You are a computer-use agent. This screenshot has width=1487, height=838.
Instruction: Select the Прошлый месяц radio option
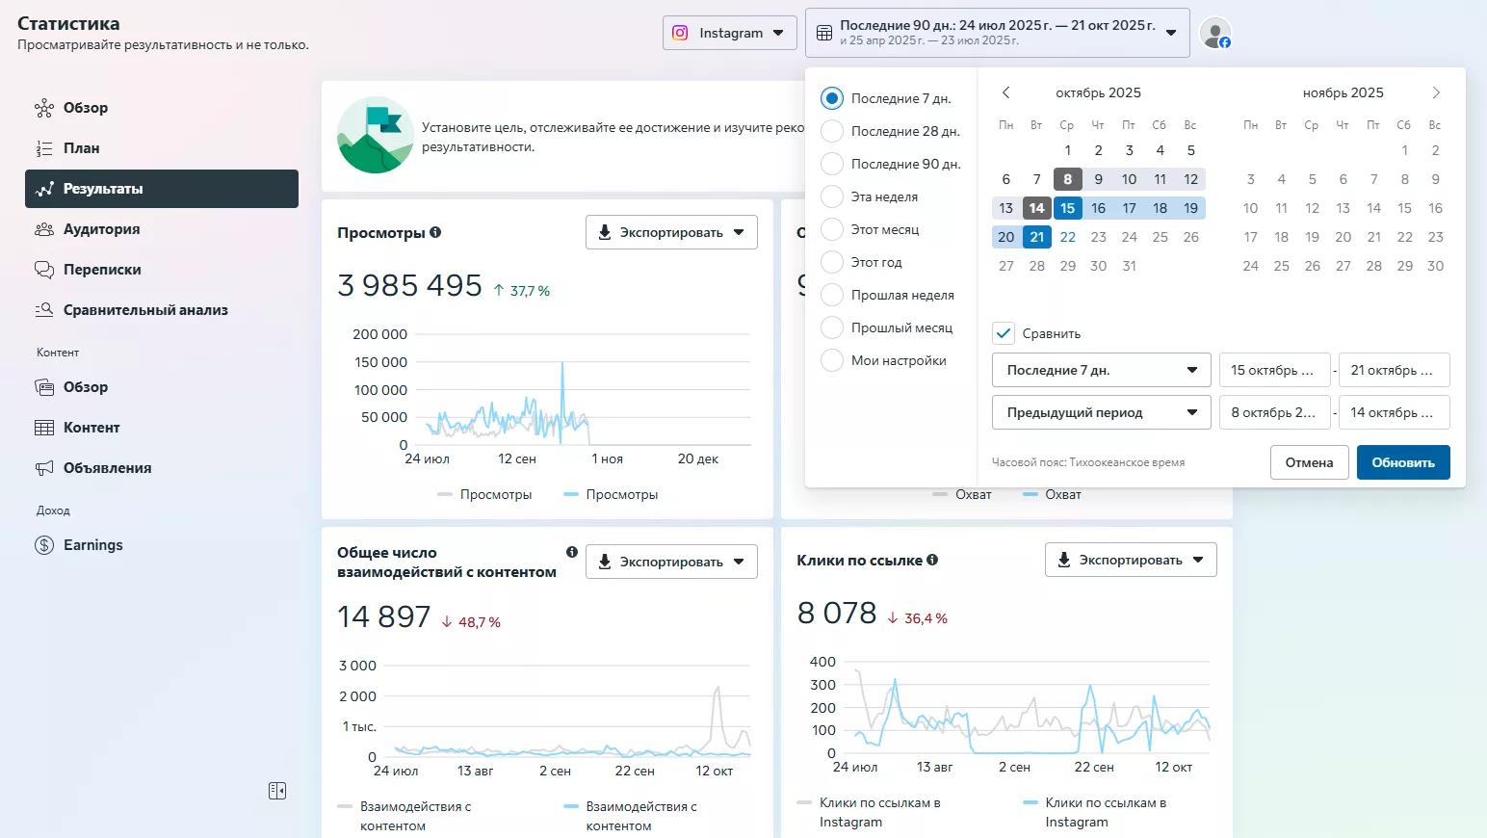coord(832,327)
